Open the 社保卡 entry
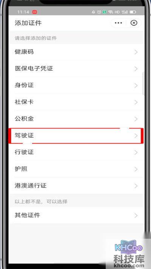The image size is (151, 269). coord(77,102)
